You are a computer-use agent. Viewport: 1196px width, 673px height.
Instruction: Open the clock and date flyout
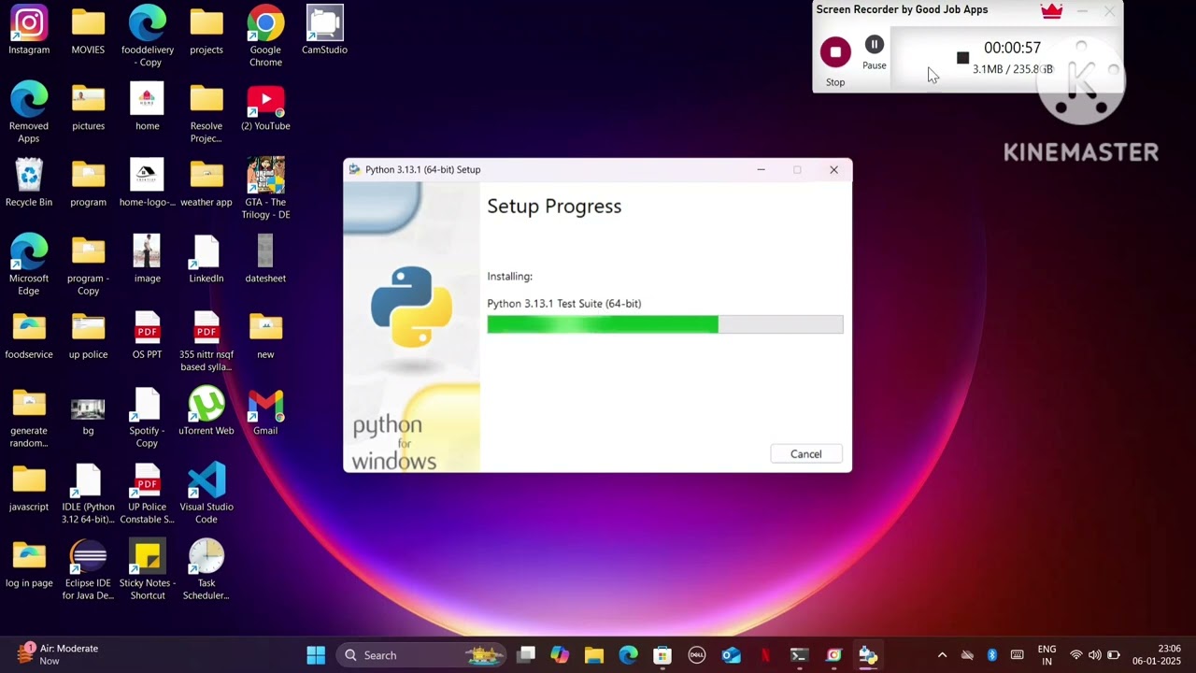coord(1157,655)
